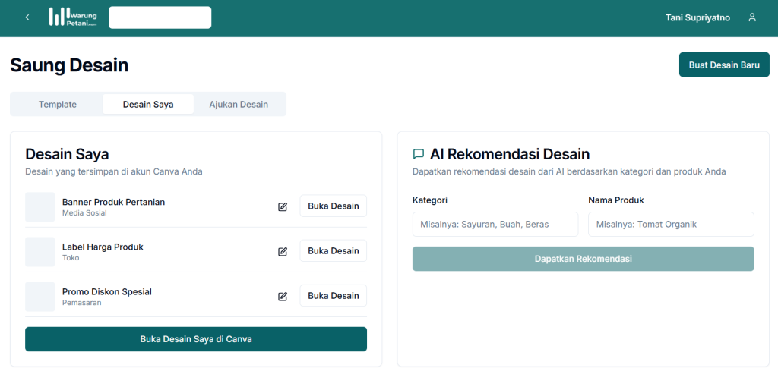This screenshot has height=387, width=778.
Task: Click Buka Desain for Promo Diskon Spesial
Action: 333,295
